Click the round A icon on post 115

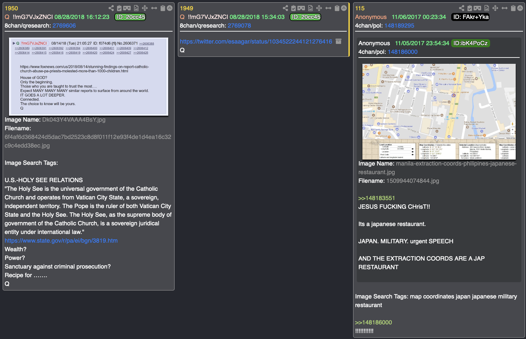(520, 8)
